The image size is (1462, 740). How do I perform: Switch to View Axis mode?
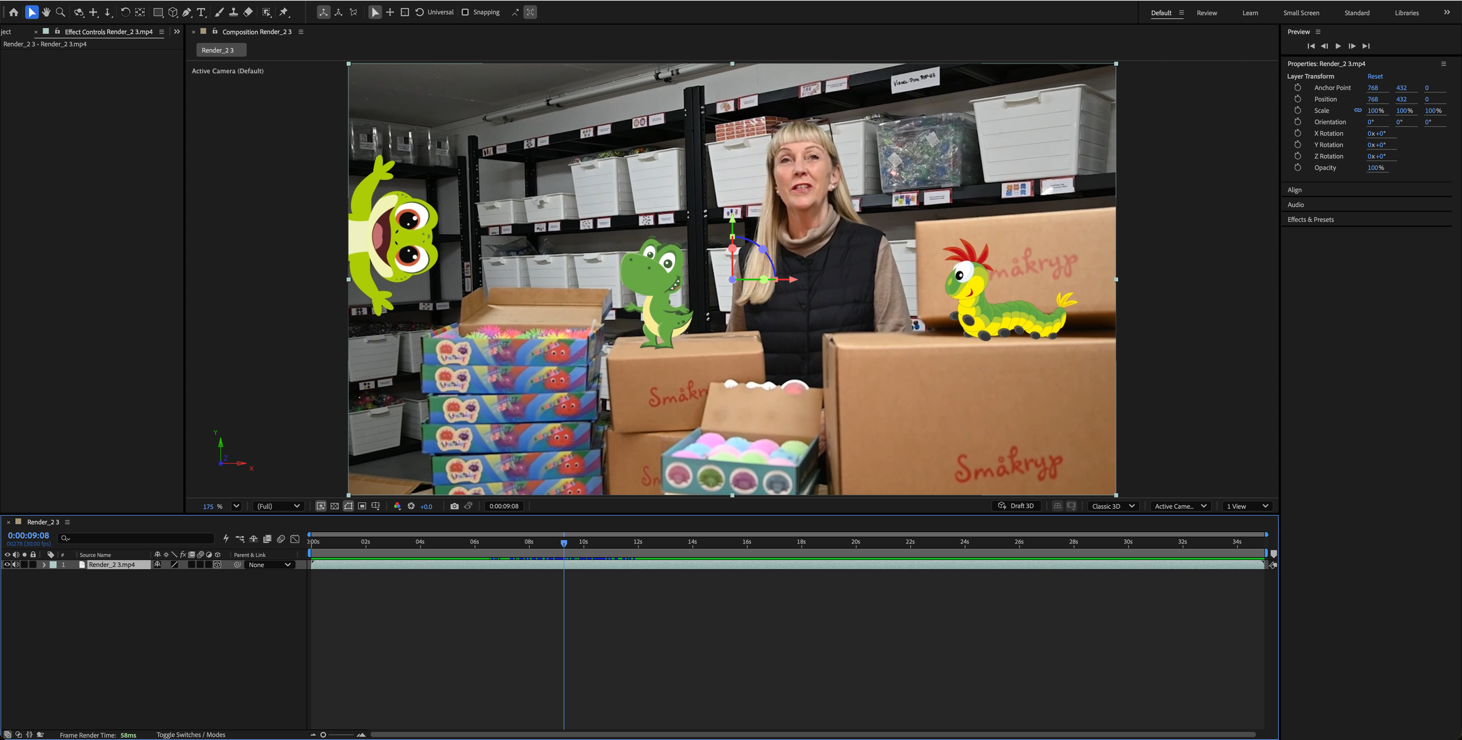coord(353,12)
